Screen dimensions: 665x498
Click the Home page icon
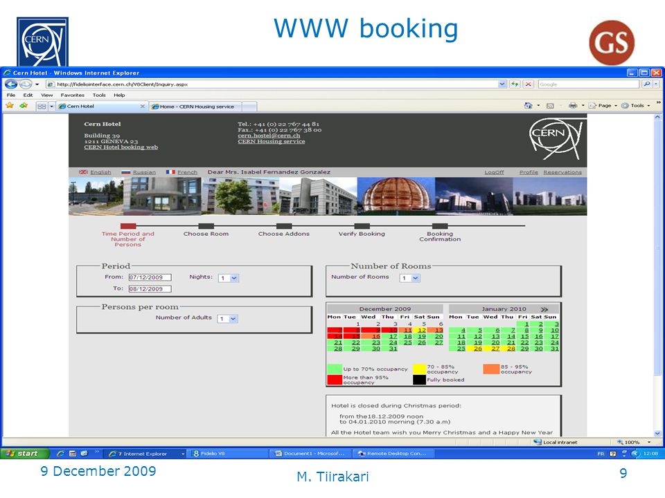(528, 105)
